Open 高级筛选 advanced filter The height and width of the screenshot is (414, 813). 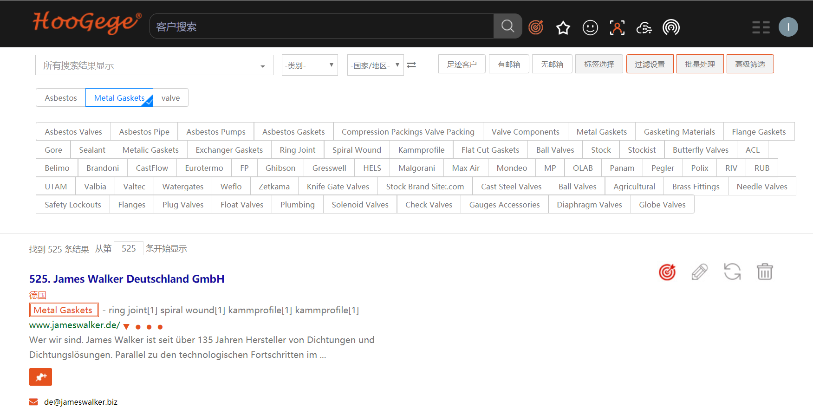pos(750,64)
